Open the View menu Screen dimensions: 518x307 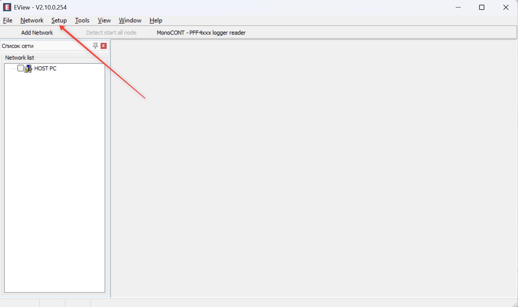coord(104,20)
